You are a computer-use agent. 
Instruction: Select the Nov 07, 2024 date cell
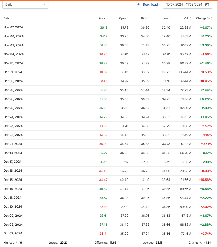[x=13, y=27]
